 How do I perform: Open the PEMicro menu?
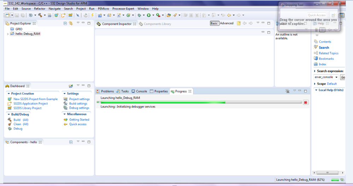(103, 9)
